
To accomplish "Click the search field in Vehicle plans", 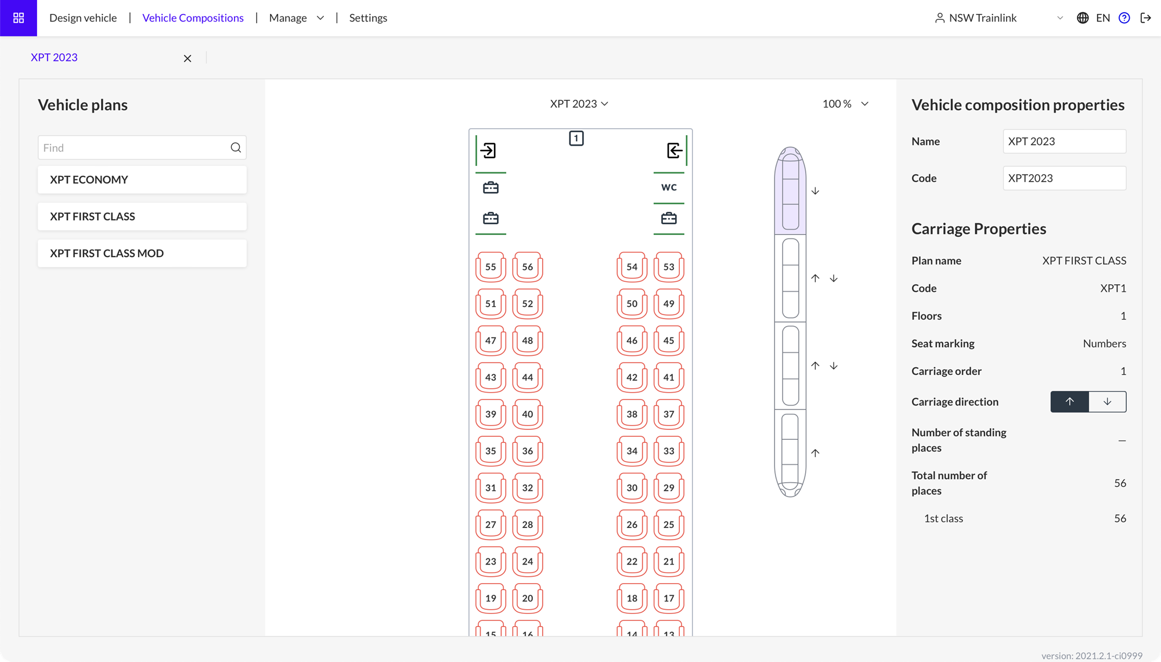I will click(x=142, y=147).
